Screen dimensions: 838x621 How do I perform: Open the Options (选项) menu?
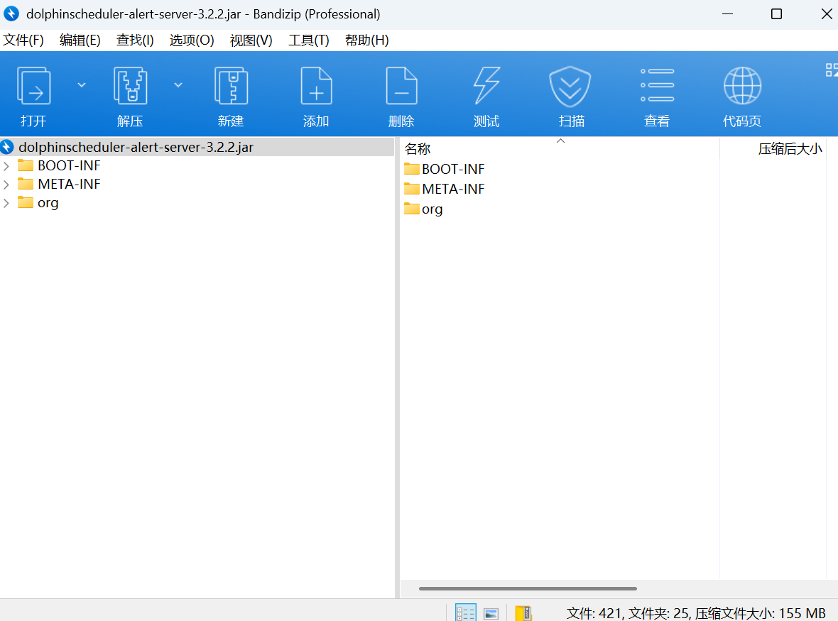[192, 40]
